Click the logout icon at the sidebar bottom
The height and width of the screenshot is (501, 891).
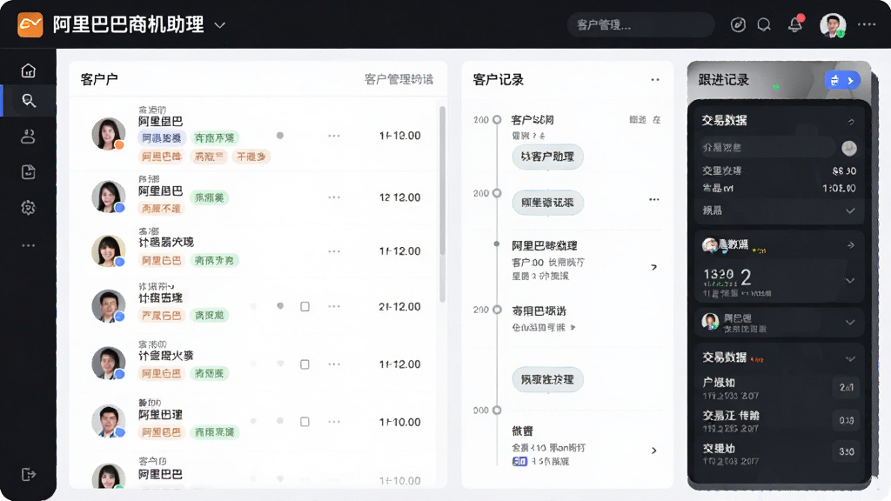[x=29, y=474]
